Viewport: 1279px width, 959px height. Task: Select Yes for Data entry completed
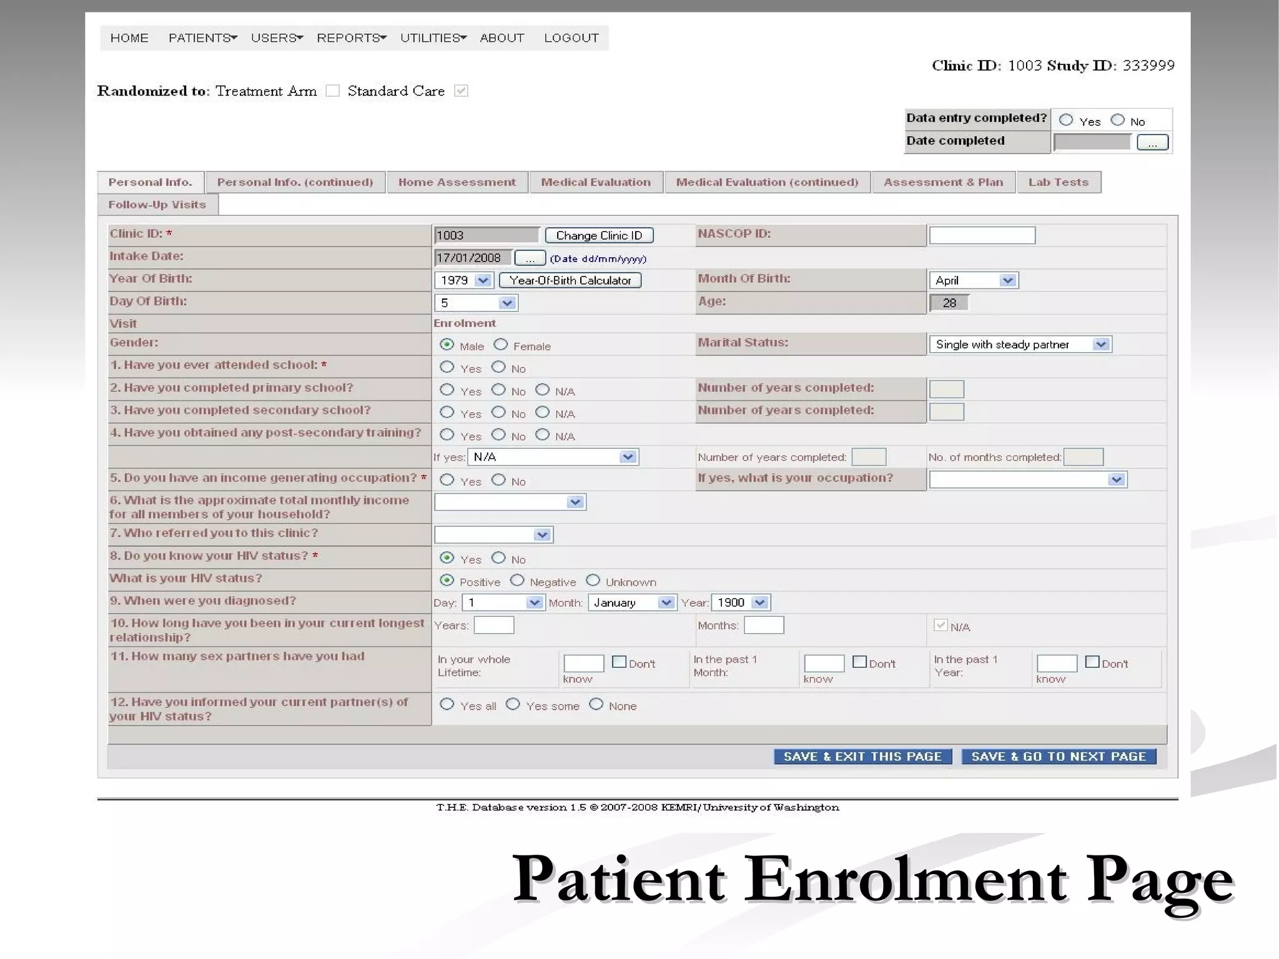coord(1066,120)
